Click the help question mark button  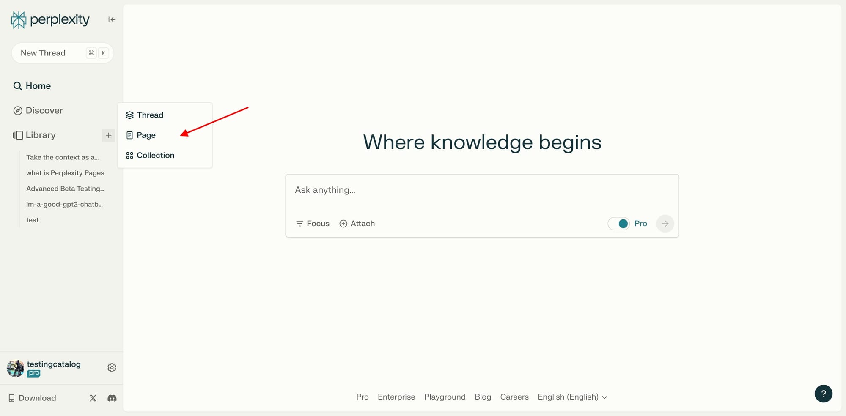(823, 394)
